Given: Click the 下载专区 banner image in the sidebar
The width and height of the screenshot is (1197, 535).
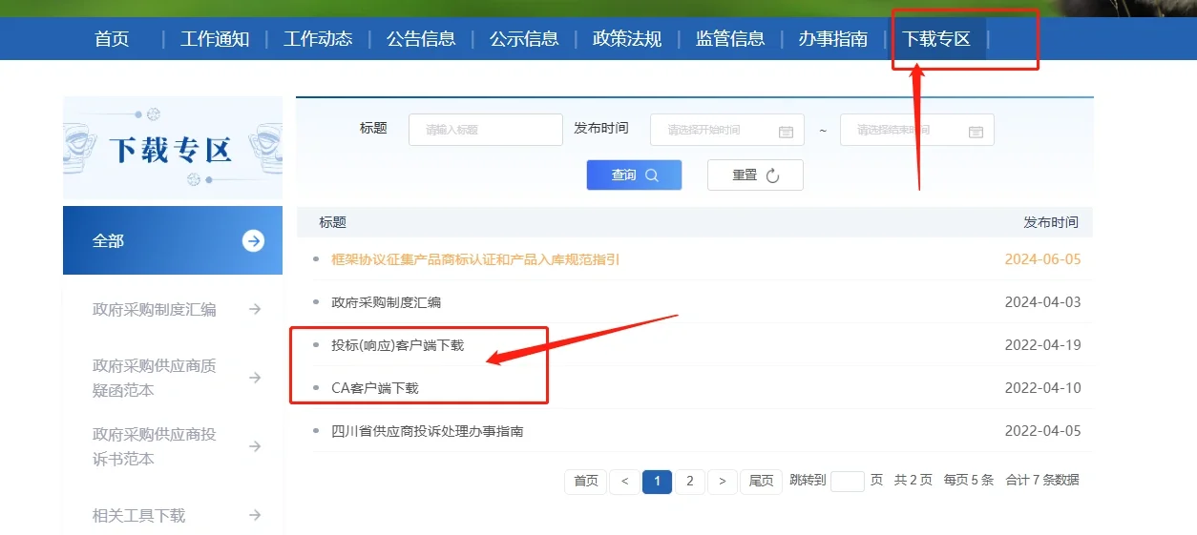Looking at the screenshot, I should 173,148.
